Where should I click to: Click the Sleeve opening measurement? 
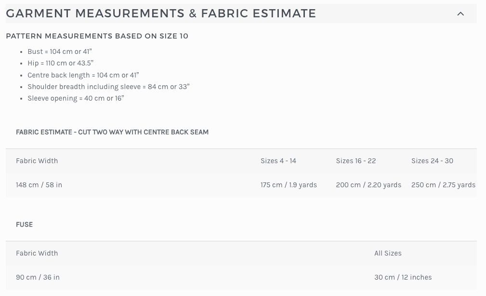(x=76, y=98)
